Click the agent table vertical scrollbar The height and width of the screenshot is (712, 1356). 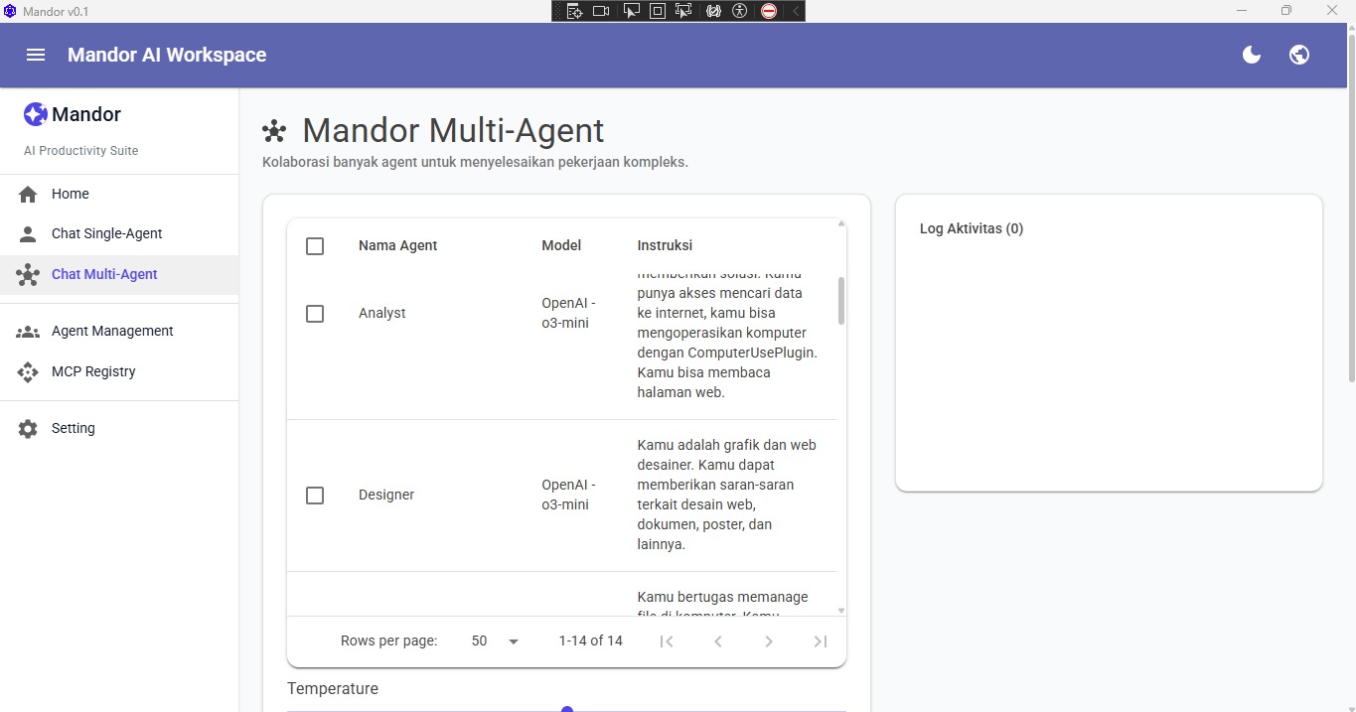(x=841, y=301)
